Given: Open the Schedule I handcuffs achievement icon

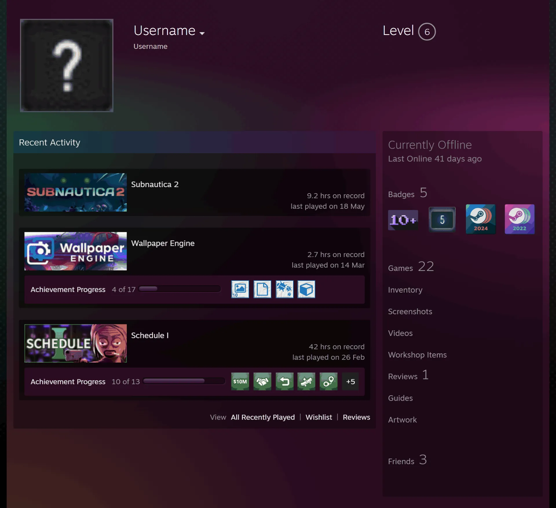Looking at the screenshot, I should pos(328,381).
